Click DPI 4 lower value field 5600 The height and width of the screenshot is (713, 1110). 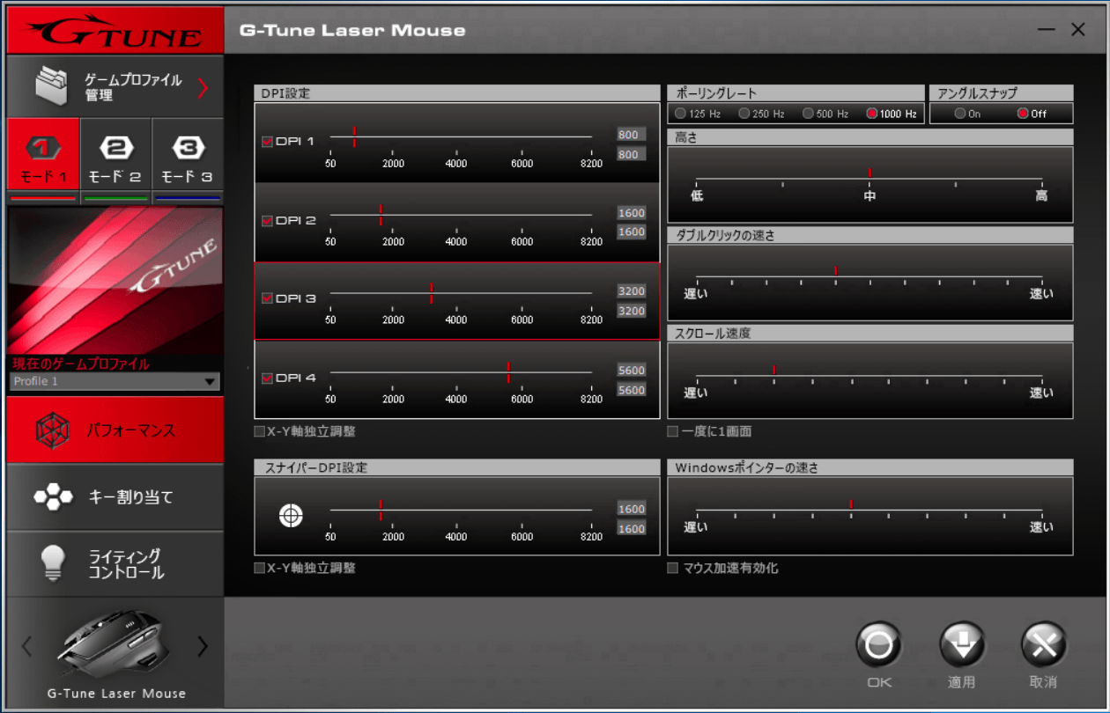coord(632,390)
